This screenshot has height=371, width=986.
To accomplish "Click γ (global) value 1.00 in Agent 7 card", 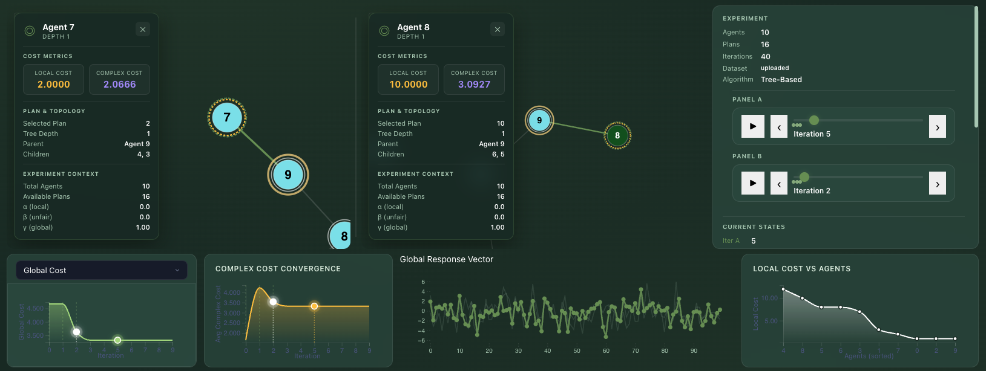I will point(143,227).
